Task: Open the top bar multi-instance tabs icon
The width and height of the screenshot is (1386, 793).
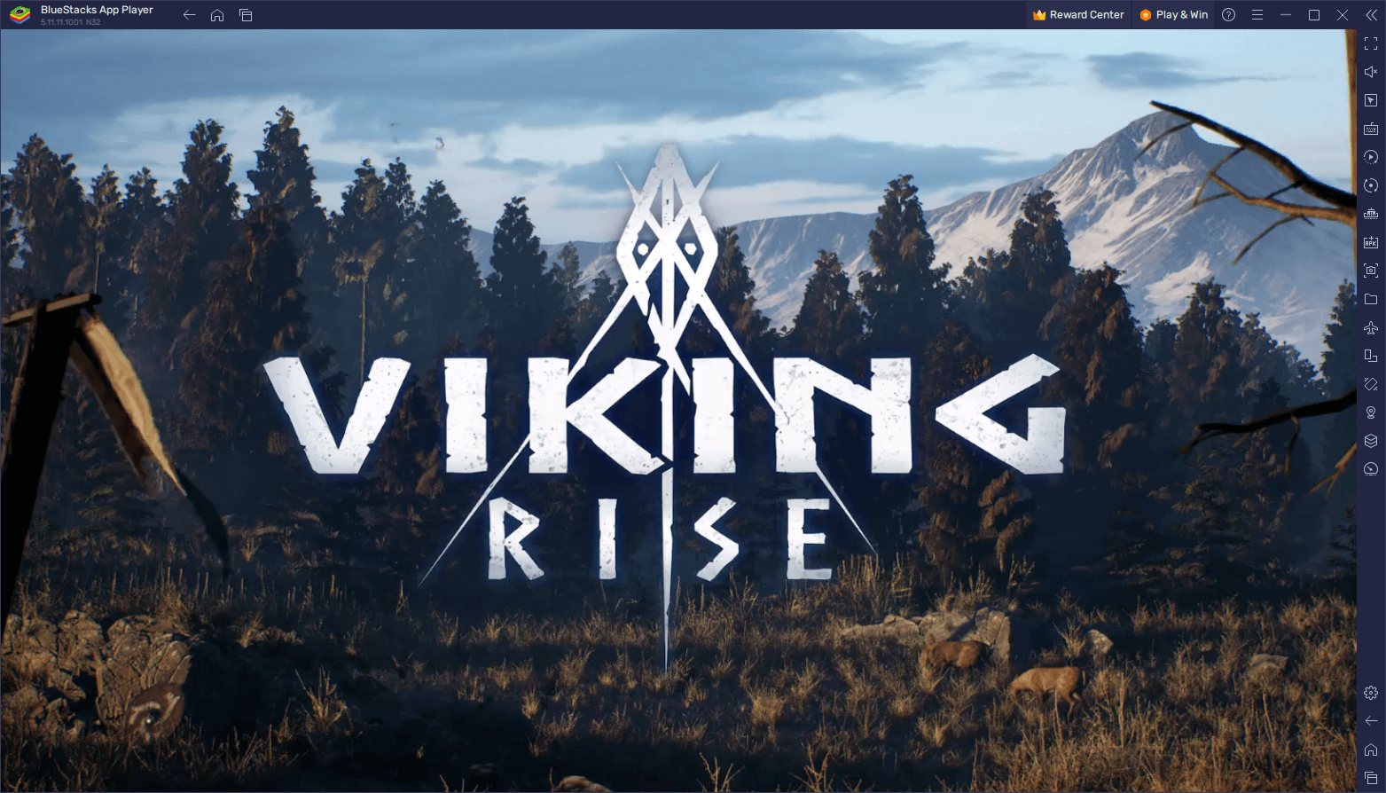Action: [x=246, y=15]
